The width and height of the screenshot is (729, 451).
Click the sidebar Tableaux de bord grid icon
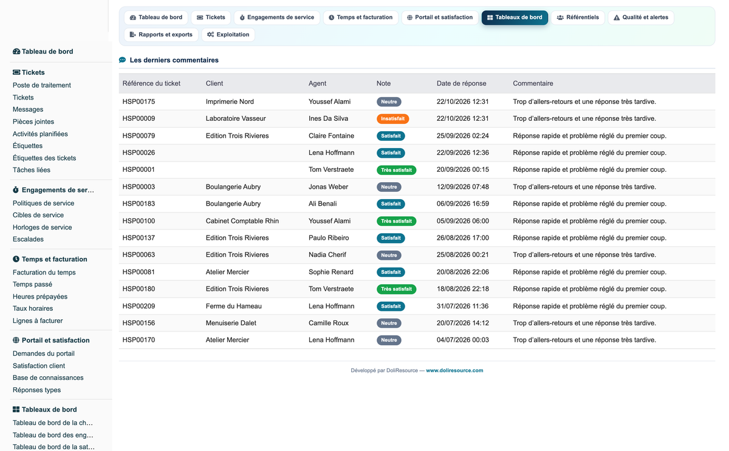(16, 410)
